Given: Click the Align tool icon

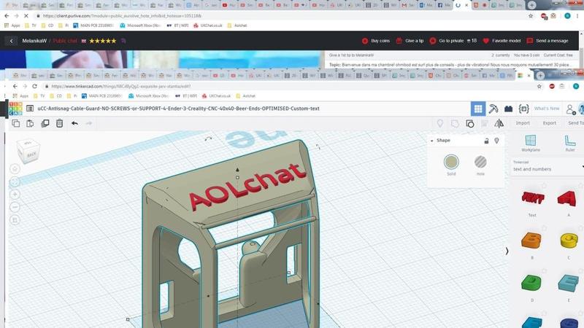Looking at the screenshot, I should click(485, 123).
